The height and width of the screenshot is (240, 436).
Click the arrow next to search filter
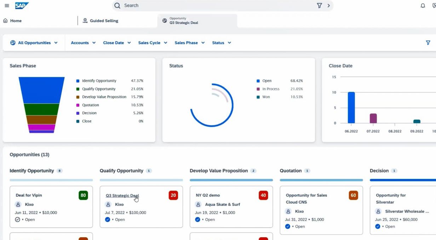pyautogui.click(x=328, y=6)
